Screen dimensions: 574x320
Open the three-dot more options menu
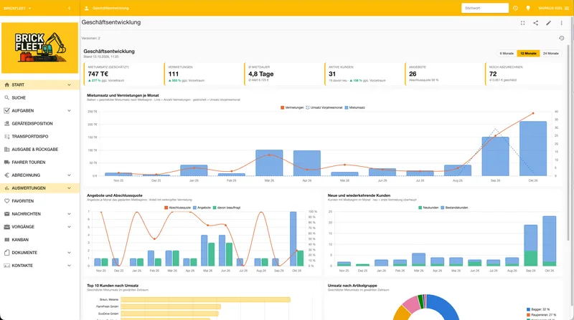[562, 23]
